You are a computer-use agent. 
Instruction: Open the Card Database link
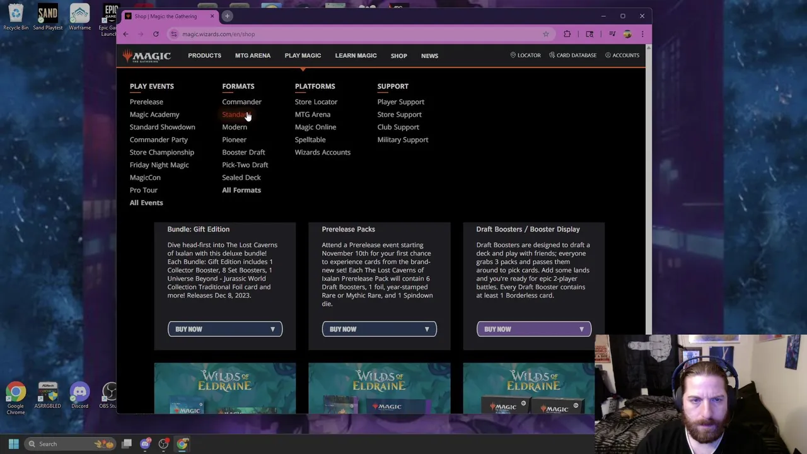572,55
